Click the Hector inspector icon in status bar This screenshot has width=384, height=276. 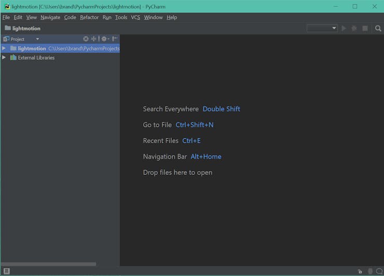coord(371,271)
